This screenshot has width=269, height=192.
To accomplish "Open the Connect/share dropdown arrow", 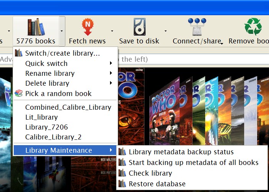I will tap(222, 44).
